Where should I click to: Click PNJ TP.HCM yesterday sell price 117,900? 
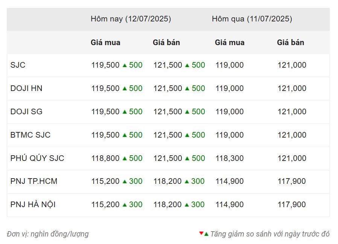point(291,181)
